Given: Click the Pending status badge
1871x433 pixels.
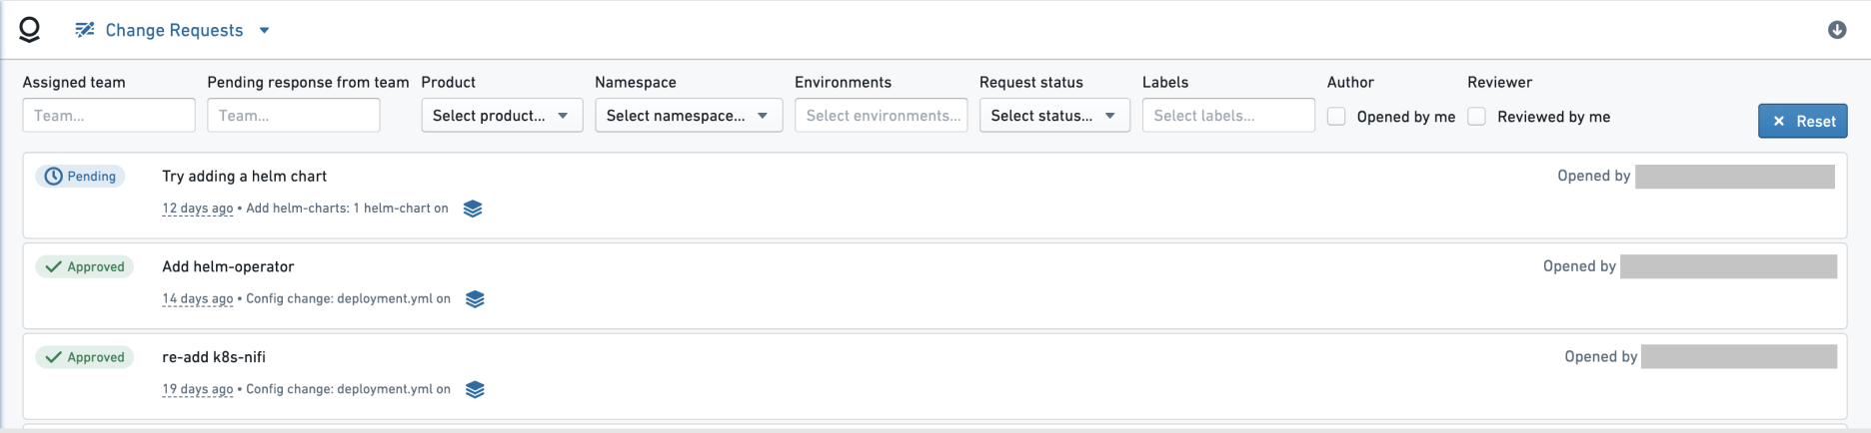Looking at the screenshot, I should click(80, 177).
